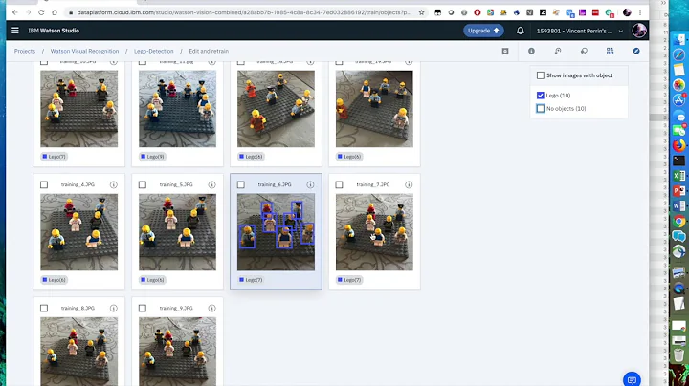Click the Lego(7) tag under training_6.JPG
Screen dimensions: 689x386
point(251,279)
